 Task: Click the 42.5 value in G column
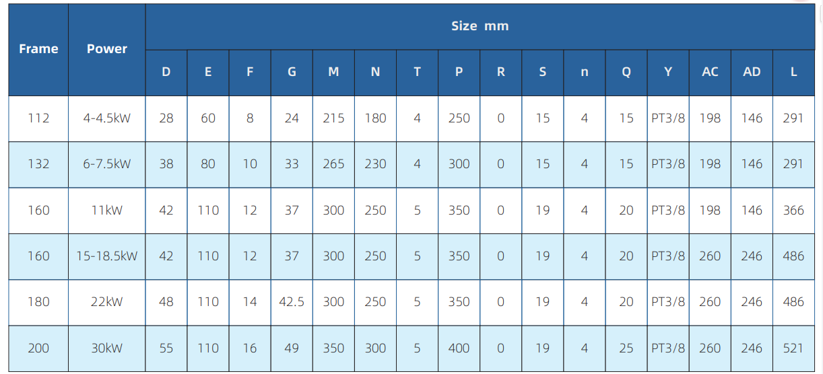point(292,302)
